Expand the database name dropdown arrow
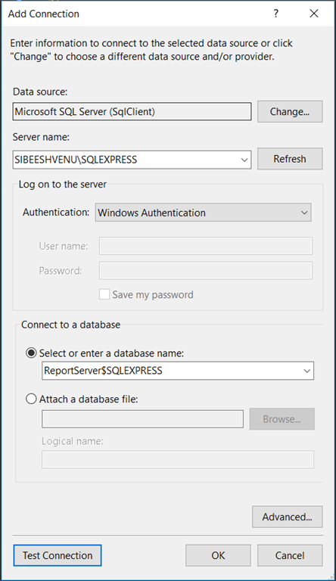 pyautogui.click(x=306, y=371)
